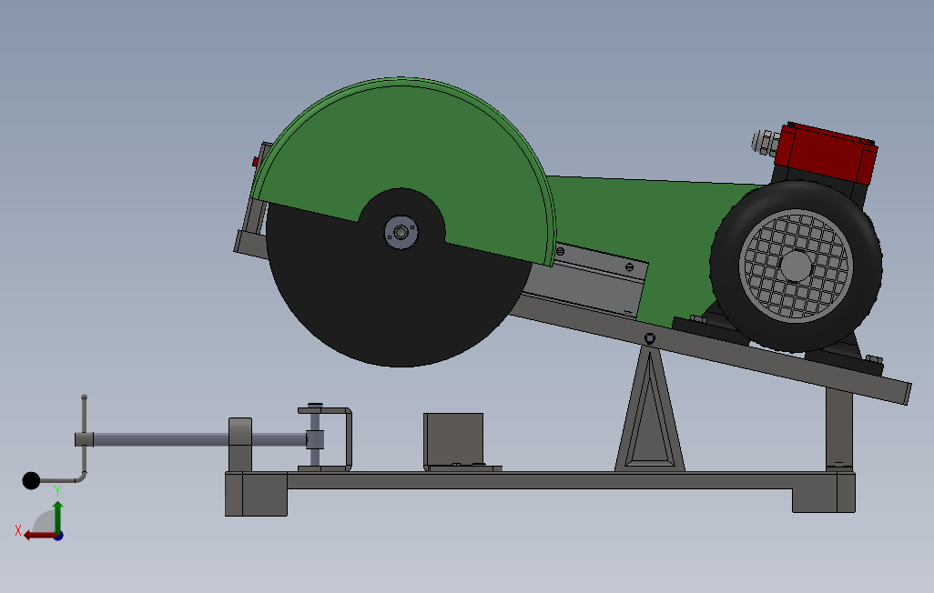This screenshot has height=593, width=934.
Task: Select the red terminal box on the motor
Action: (x=828, y=153)
